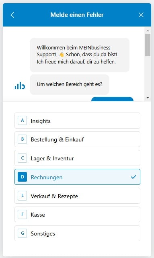Screen dimensions: 154x258
Task: Click the scrollbar down arrow in chat
Action: tap(148, 98)
